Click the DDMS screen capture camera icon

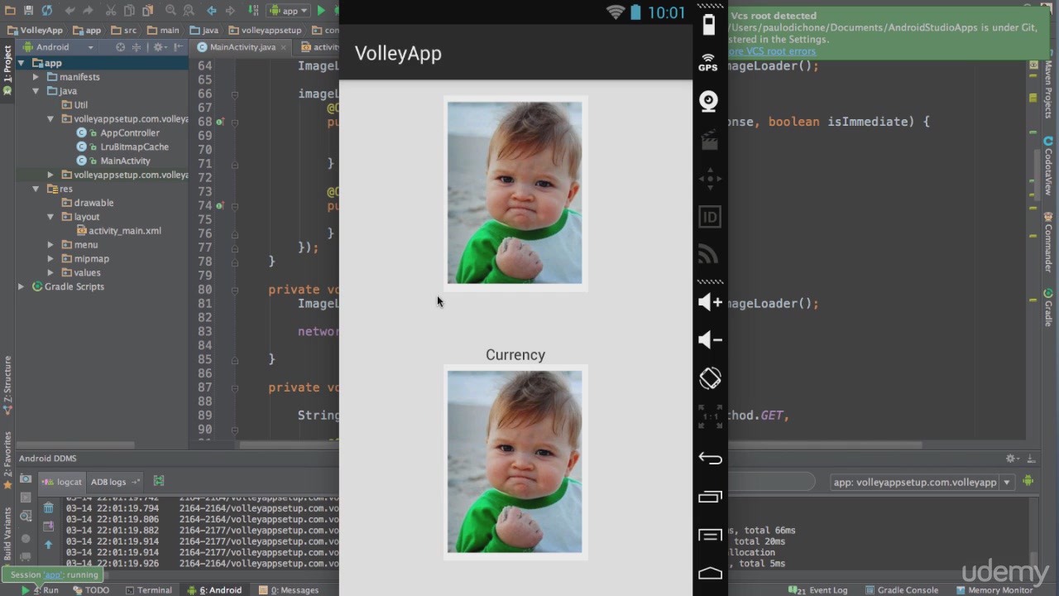pyautogui.click(x=26, y=480)
